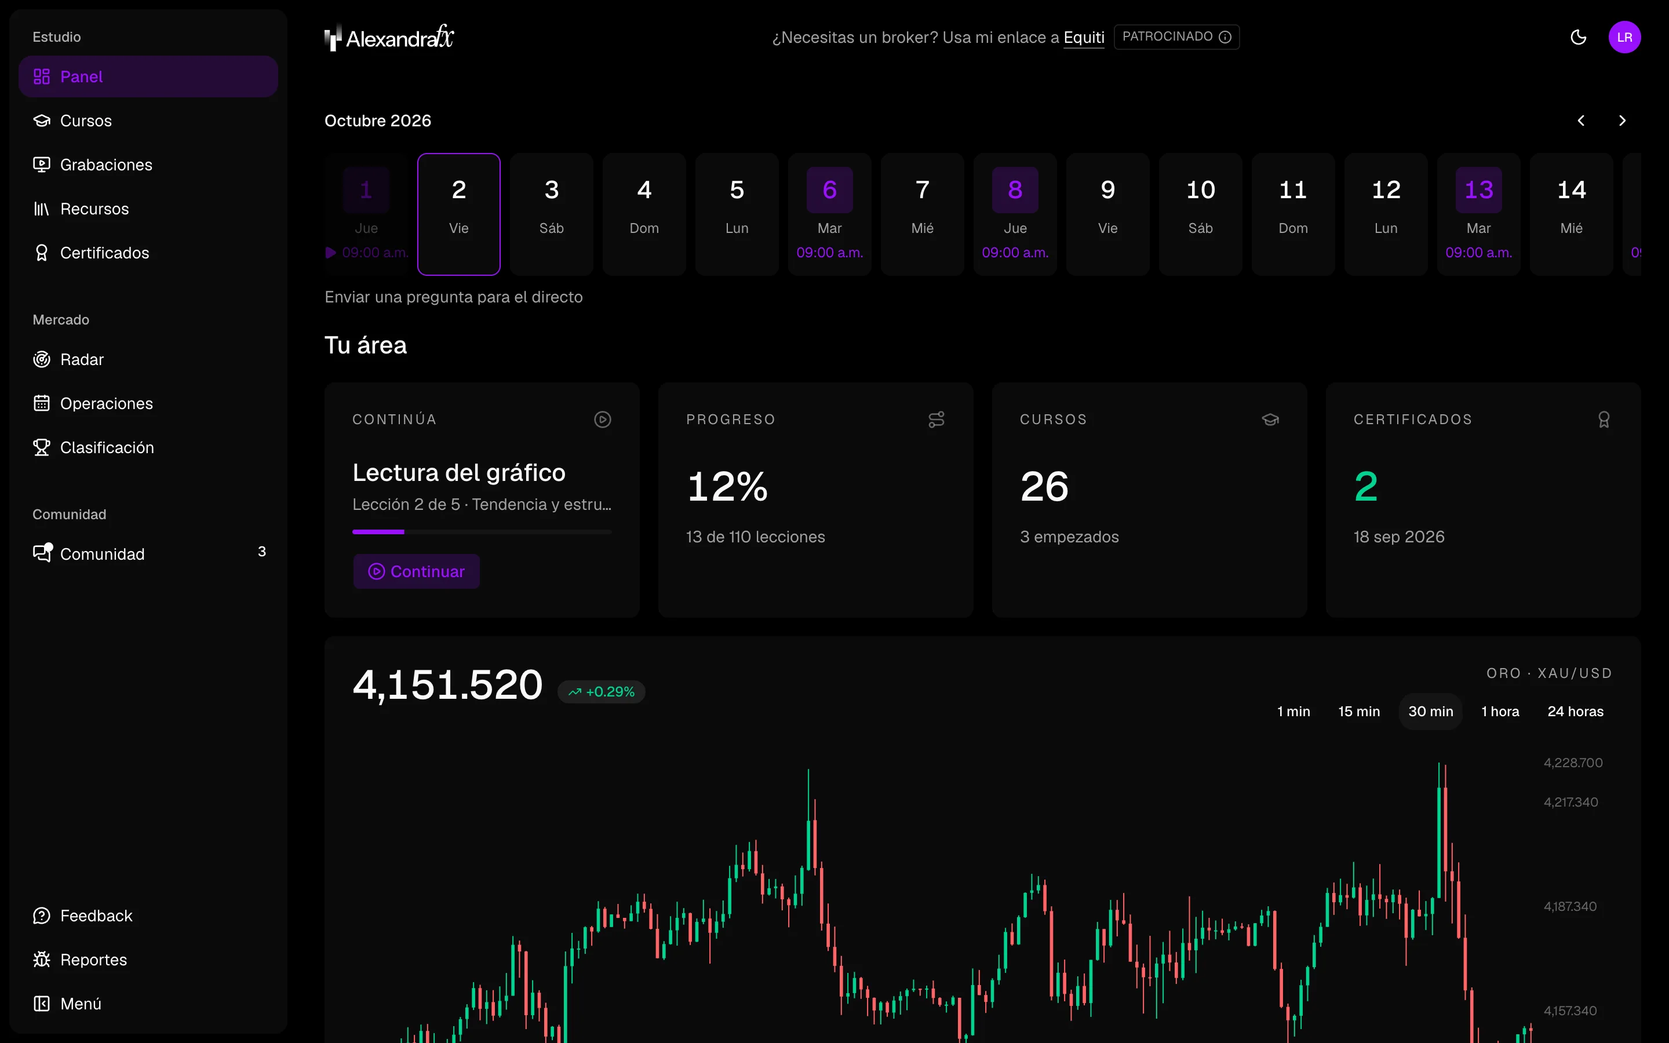Click the Cursos graduation cap icon
The height and width of the screenshot is (1043, 1669).
coord(41,121)
